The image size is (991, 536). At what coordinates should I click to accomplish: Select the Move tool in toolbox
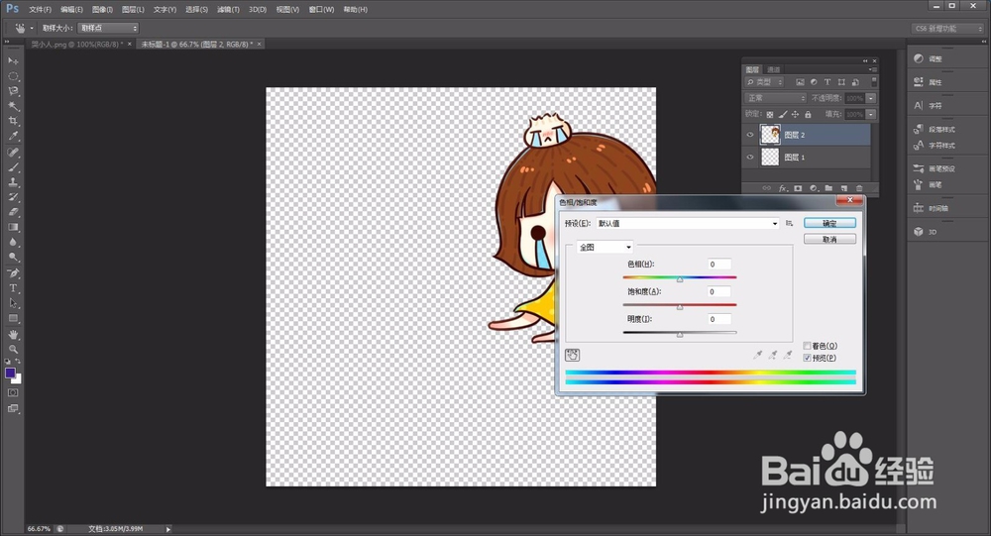[x=13, y=60]
